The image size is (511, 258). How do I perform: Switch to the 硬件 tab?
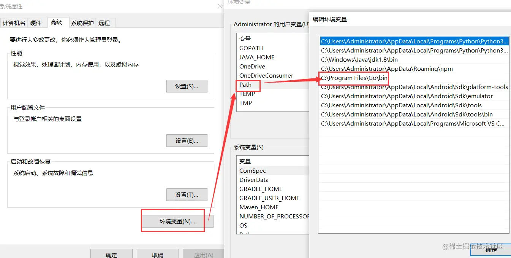click(x=36, y=23)
